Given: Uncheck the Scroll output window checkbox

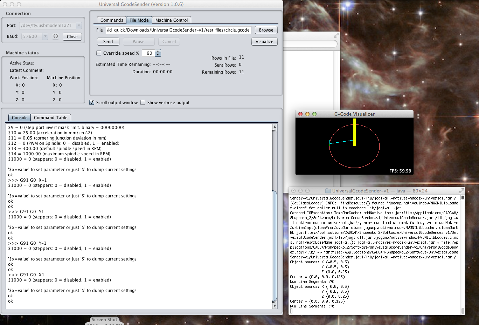Looking at the screenshot, I should tap(92, 102).
